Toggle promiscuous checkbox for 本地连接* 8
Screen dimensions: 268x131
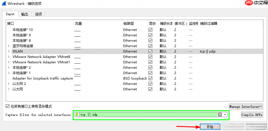[x=151, y=41]
